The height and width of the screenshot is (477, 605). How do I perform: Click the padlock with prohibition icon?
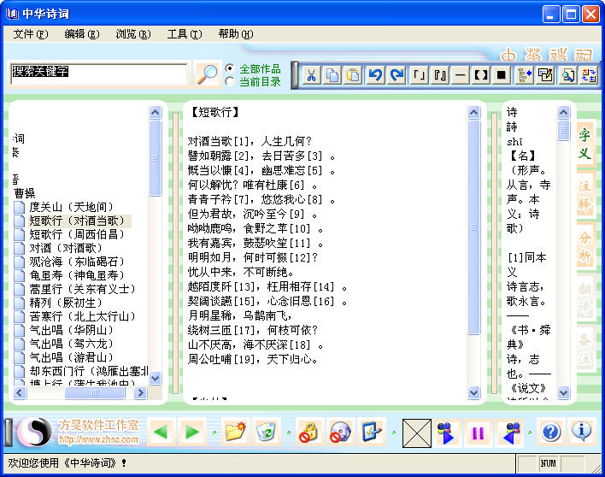coord(308,432)
